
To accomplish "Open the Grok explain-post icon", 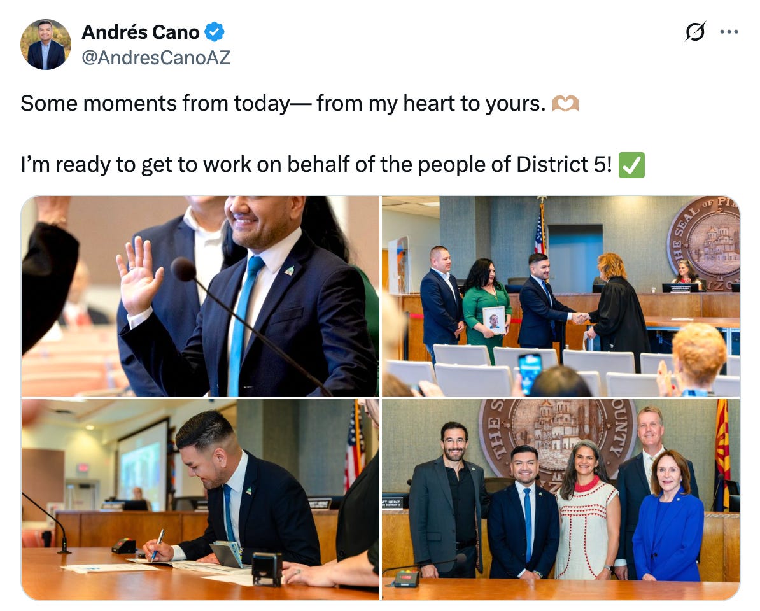I will pyautogui.click(x=695, y=32).
